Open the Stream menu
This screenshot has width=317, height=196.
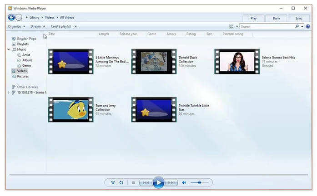coord(38,26)
